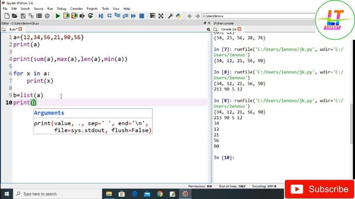This screenshot has height=199, width=355.
Task: Open the Run menu
Action: click(50, 9)
